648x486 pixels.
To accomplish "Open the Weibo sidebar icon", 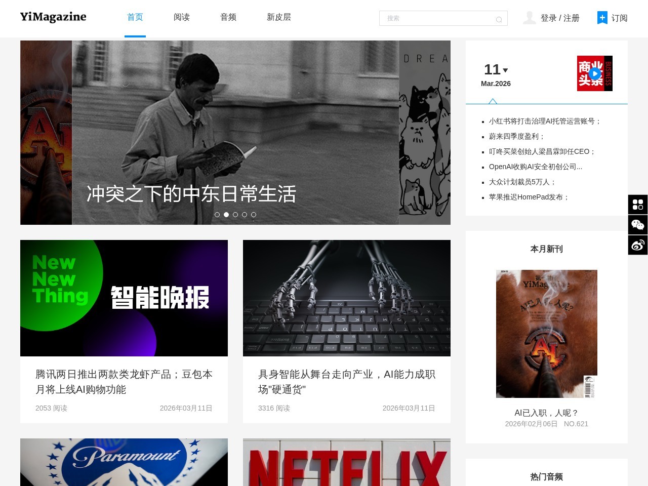I will [x=638, y=245].
